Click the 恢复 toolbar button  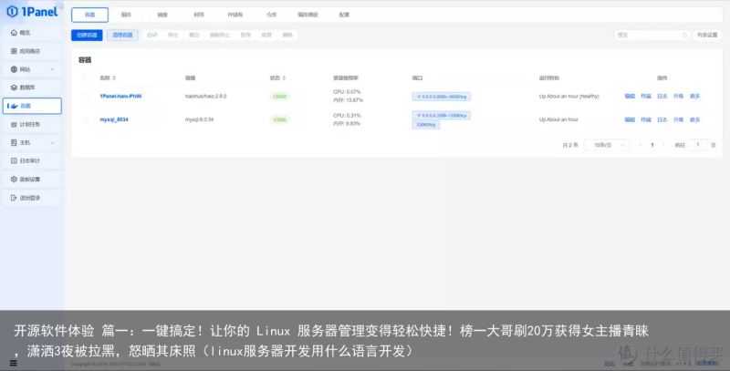pyautogui.click(x=266, y=35)
